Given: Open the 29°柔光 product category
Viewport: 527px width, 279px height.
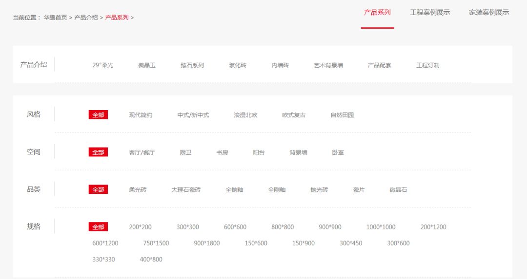Looking at the screenshot, I should tap(103, 65).
